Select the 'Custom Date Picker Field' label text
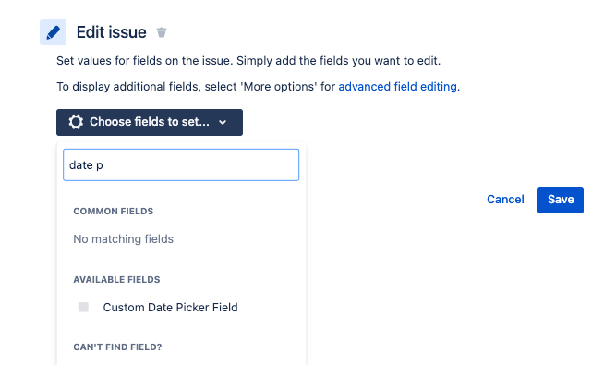616x365 pixels. pyautogui.click(x=170, y=307)
